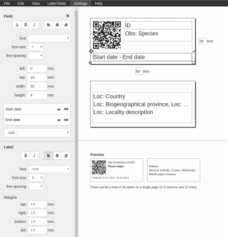
Task: Open the Settings menu
Action: tap(80, 3)
